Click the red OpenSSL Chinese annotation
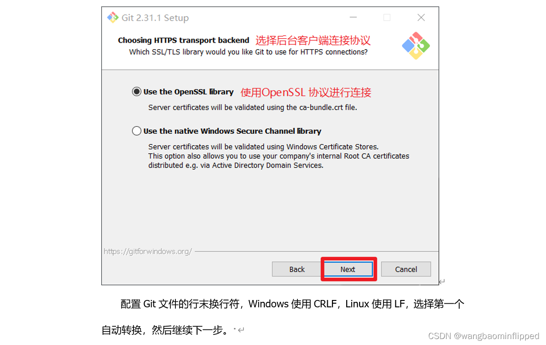 [306, 92]
